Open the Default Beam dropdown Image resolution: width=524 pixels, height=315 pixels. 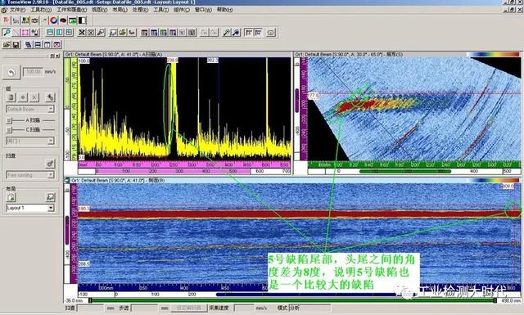30,109
